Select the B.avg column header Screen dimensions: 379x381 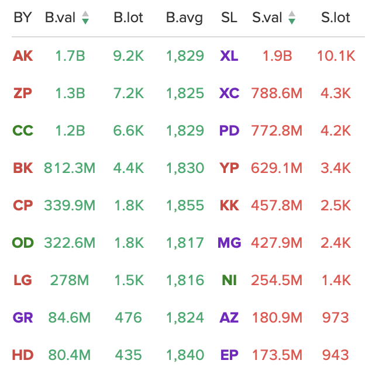[184, 18]
